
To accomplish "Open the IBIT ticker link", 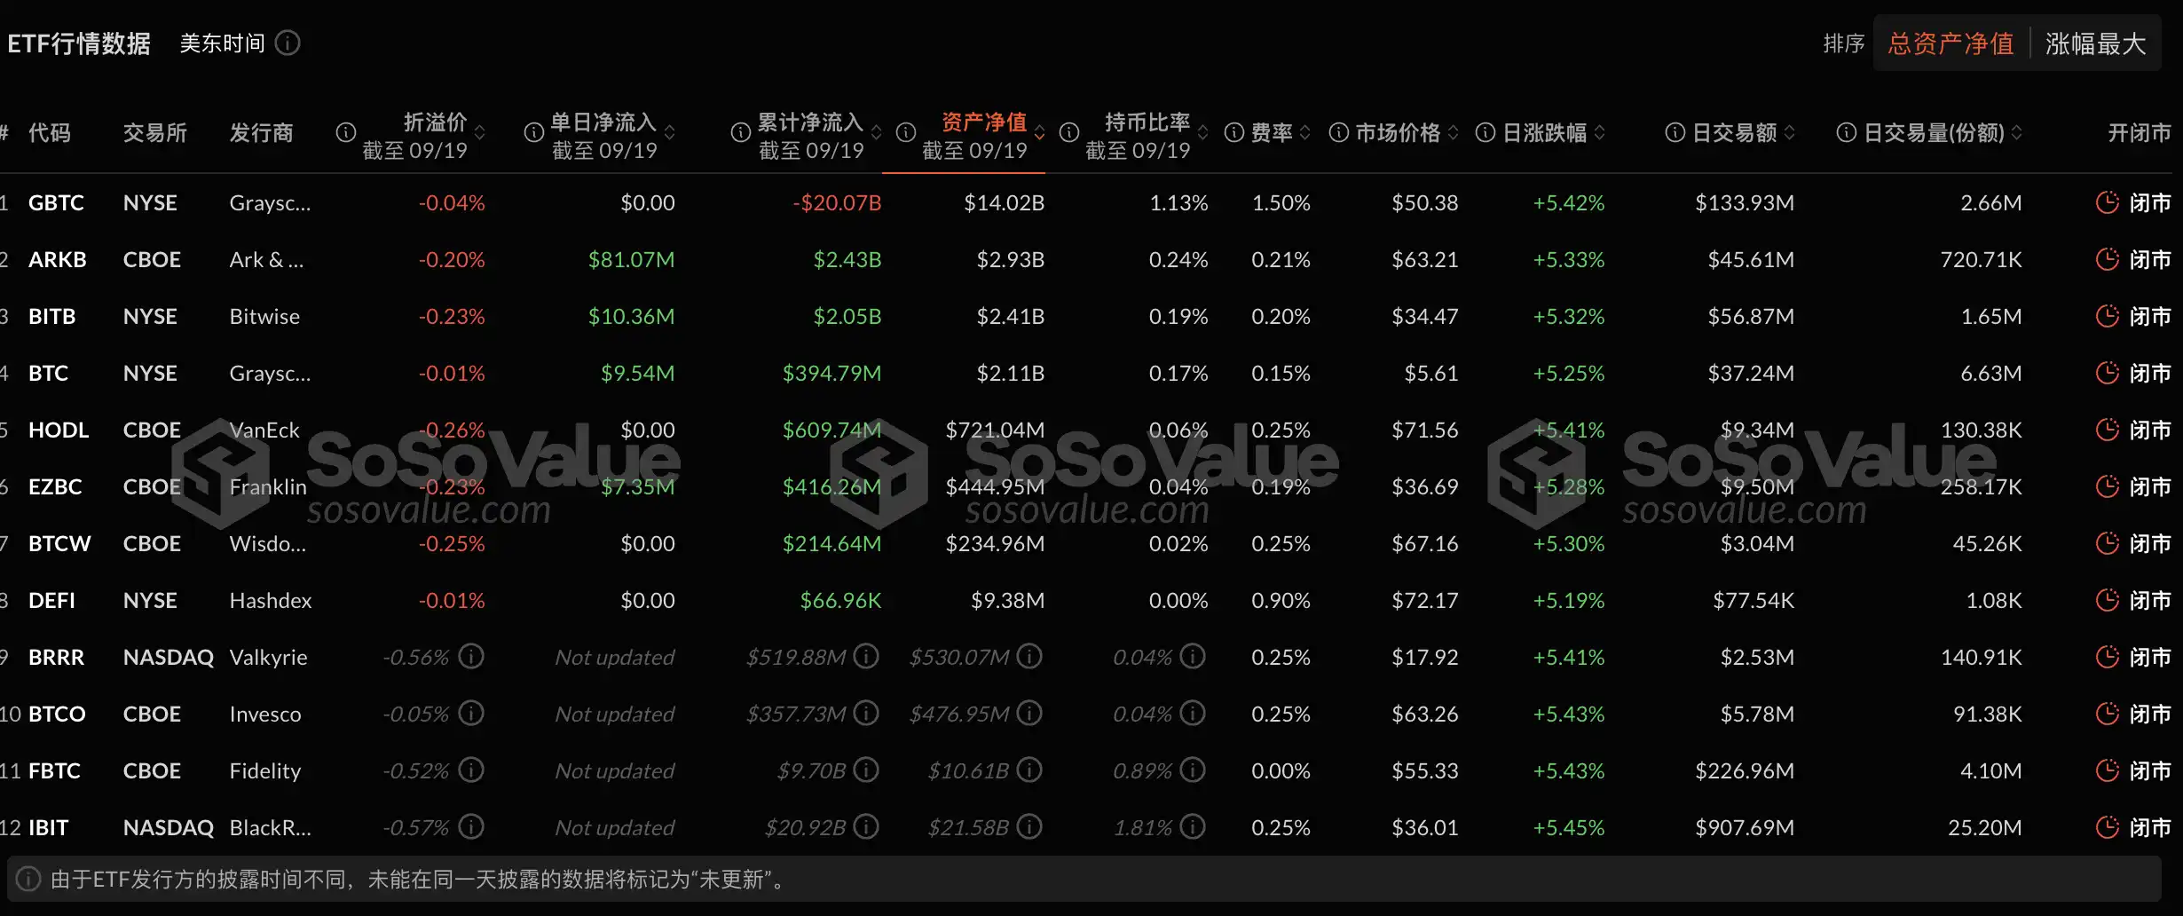I will 48,827.
